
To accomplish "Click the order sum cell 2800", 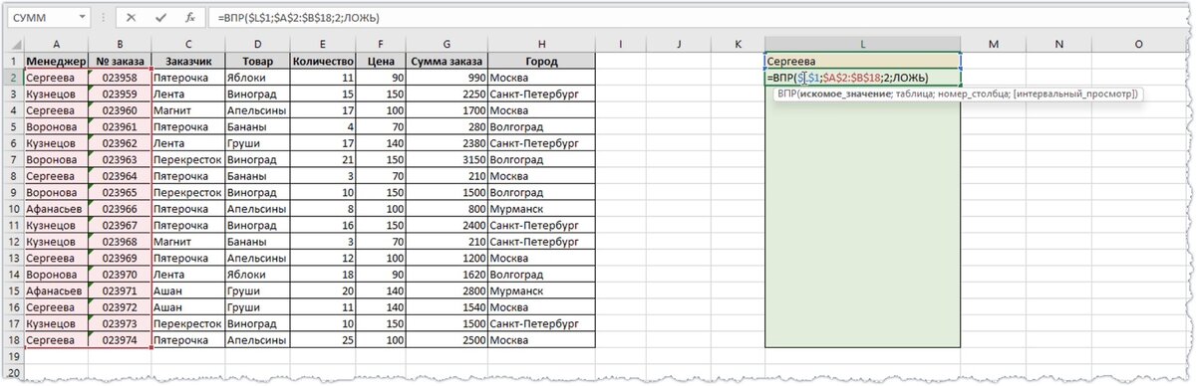I will pyautogui.click(x=447, y=291).
